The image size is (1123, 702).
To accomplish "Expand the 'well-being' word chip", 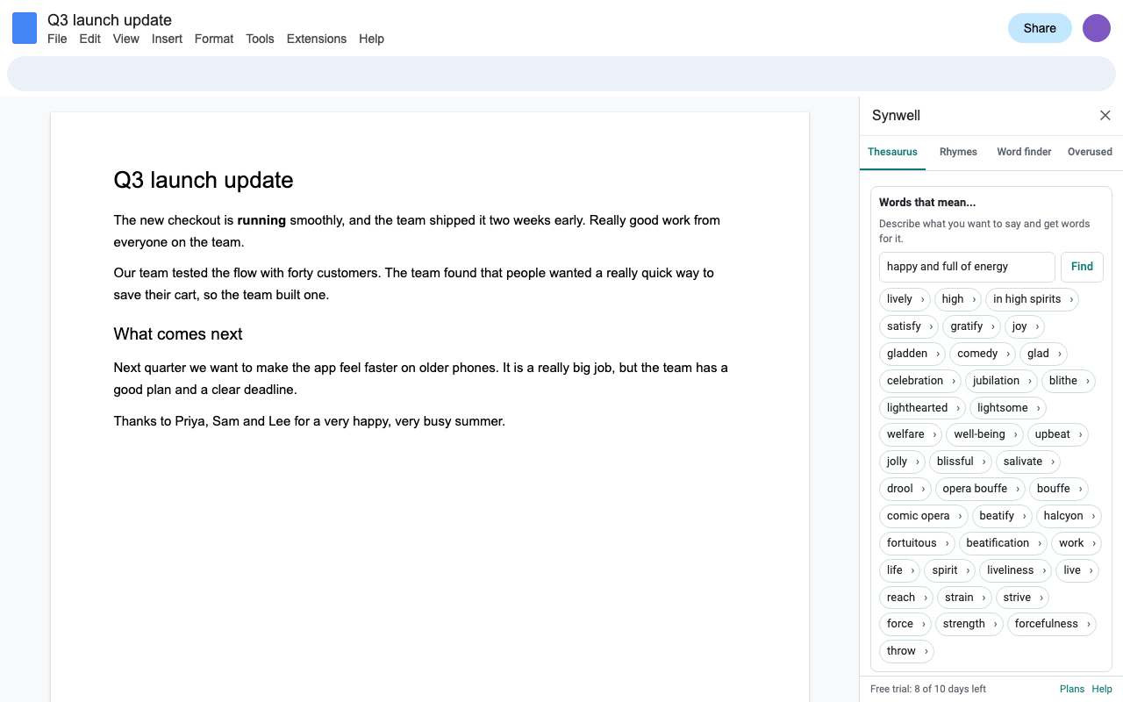I will coord(984,434).
